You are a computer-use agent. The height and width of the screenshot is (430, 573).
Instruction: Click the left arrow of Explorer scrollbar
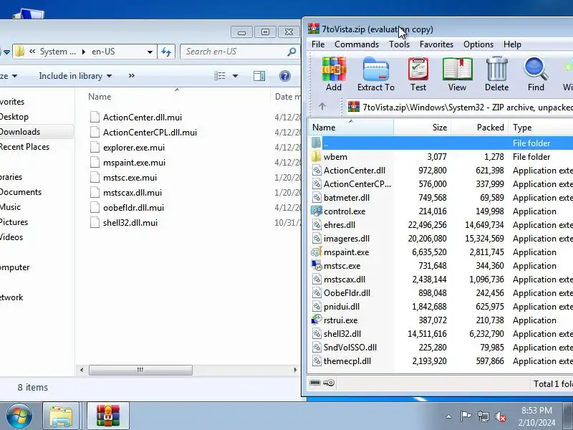82,370
